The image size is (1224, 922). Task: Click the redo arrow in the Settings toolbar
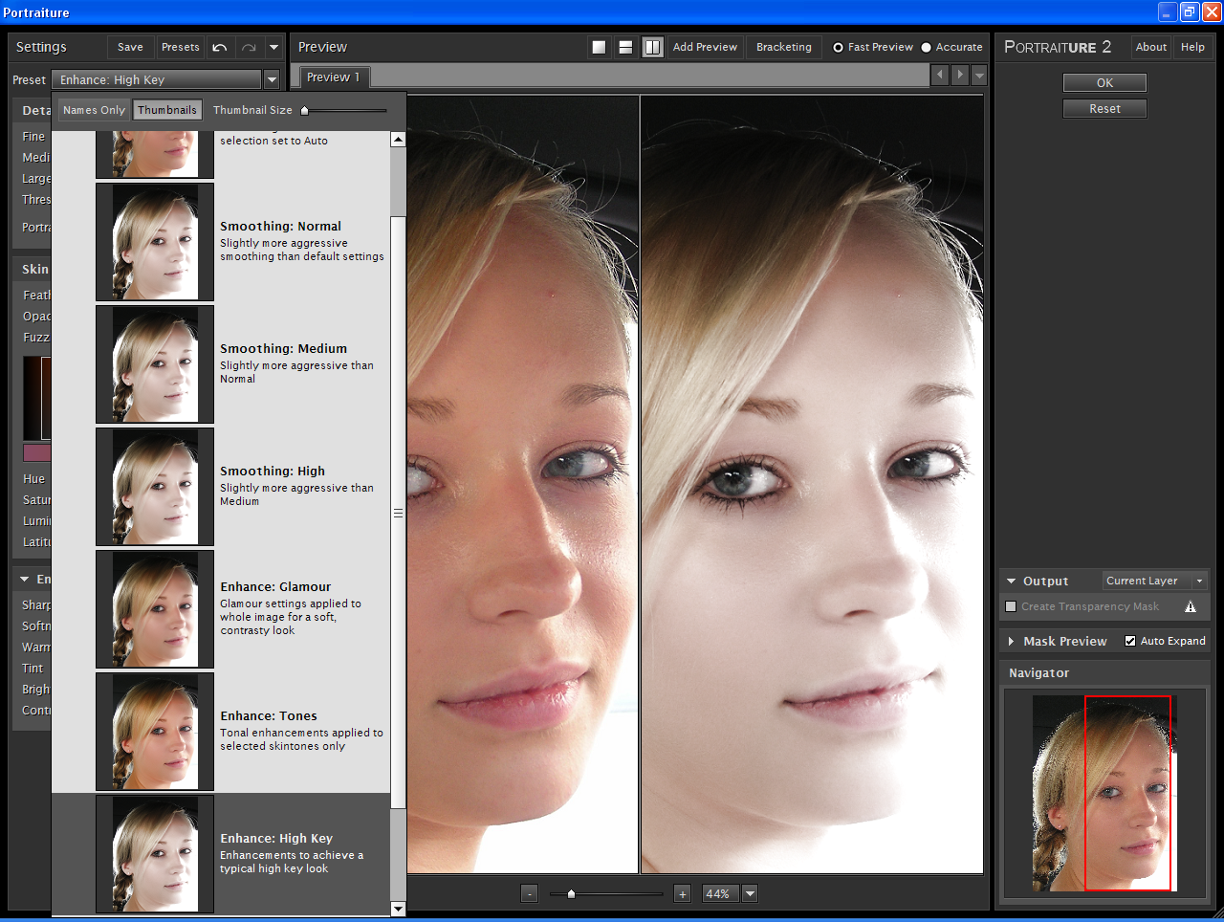point(251,46)
